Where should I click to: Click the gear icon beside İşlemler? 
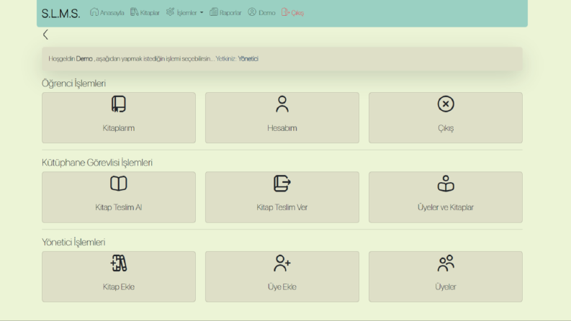tap(170, 12)
